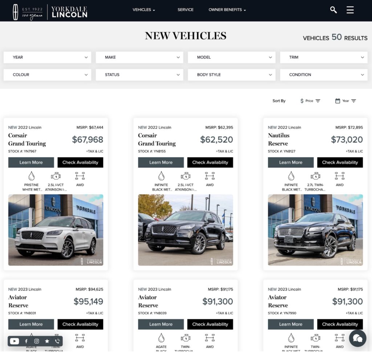Toggle the Price sort order filter
The width and height of the screenshot is (372, 353).
coord(318,101)
